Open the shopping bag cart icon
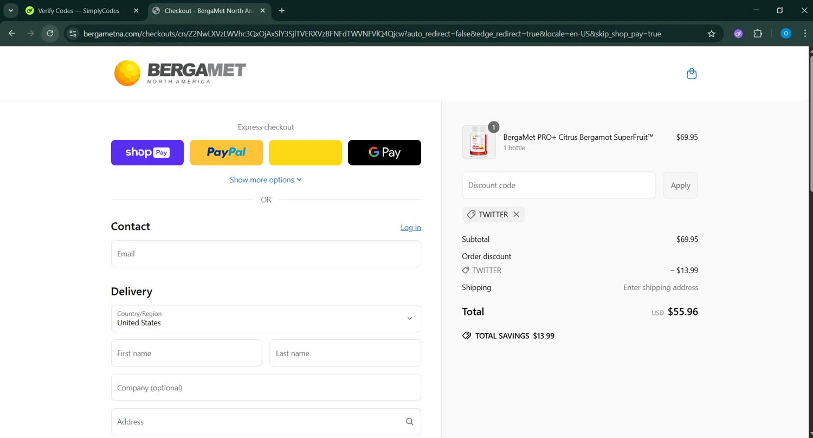 click(x=692, y=74)
